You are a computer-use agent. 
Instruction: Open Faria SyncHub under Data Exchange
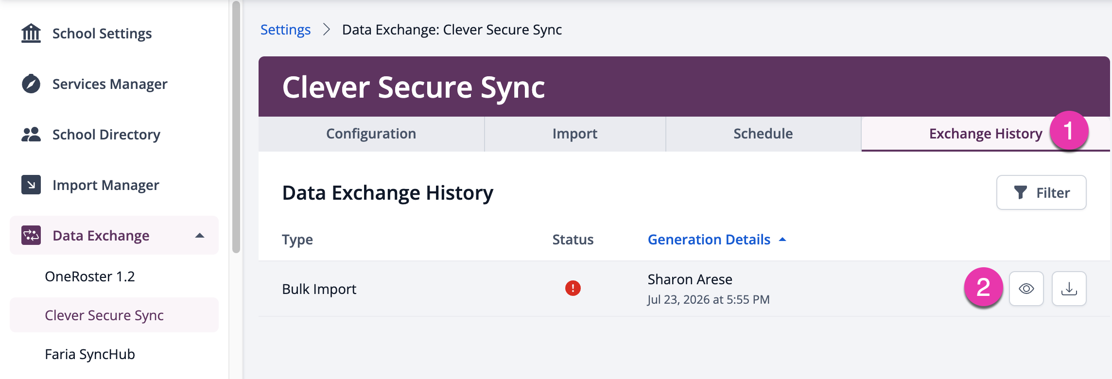90,354
